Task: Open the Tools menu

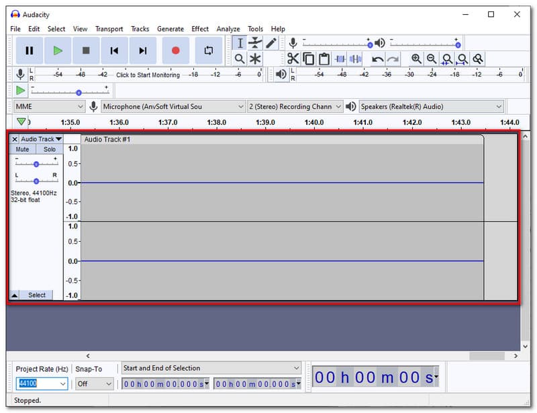Action: pos(256,29)
